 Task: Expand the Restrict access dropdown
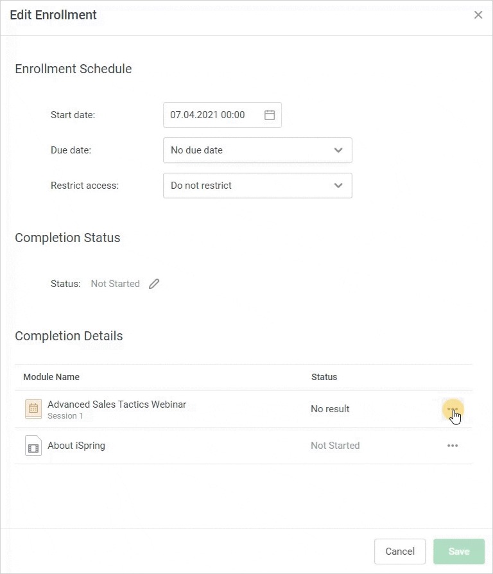[257, 186]
